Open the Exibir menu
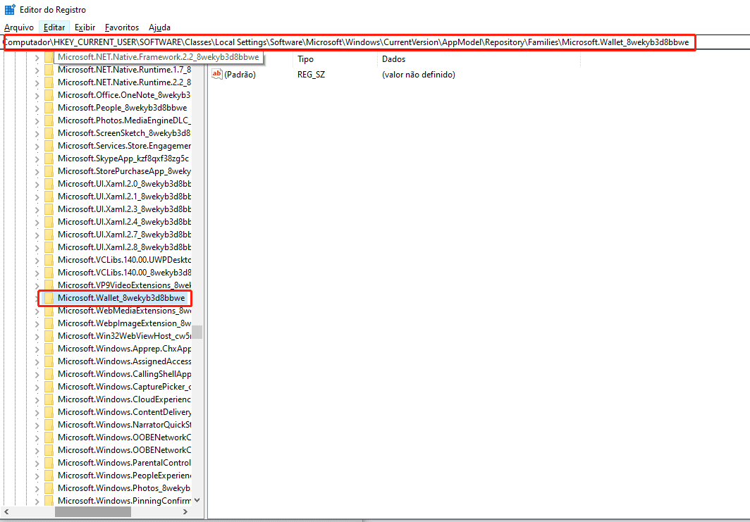 tap(85, 27)
